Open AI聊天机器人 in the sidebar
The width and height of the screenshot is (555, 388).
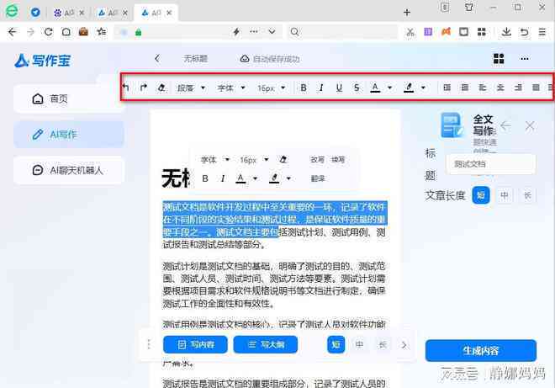[x=69, y=170]
